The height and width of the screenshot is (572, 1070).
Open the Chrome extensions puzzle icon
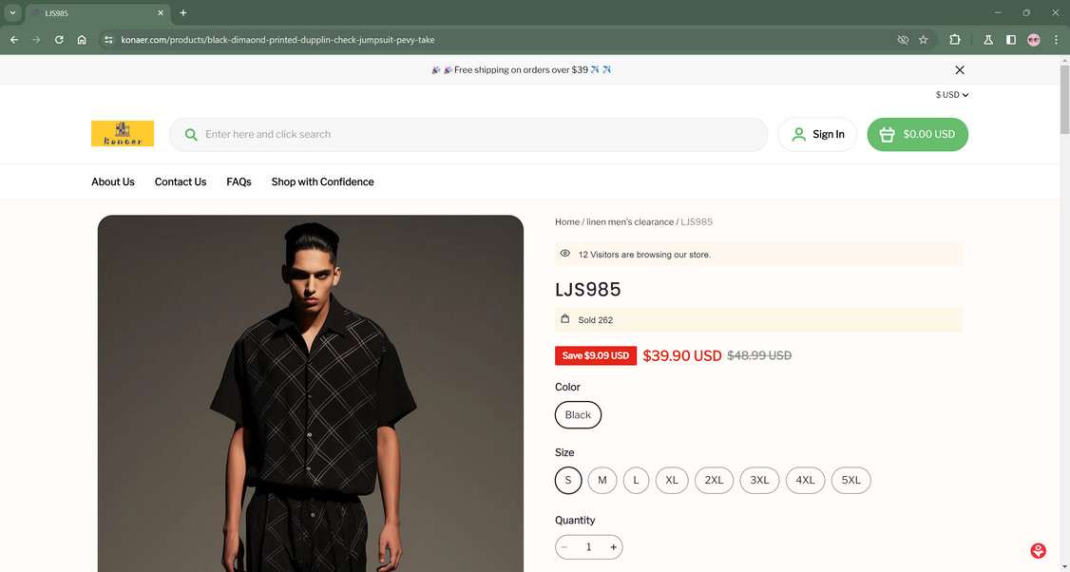[954, 40]
